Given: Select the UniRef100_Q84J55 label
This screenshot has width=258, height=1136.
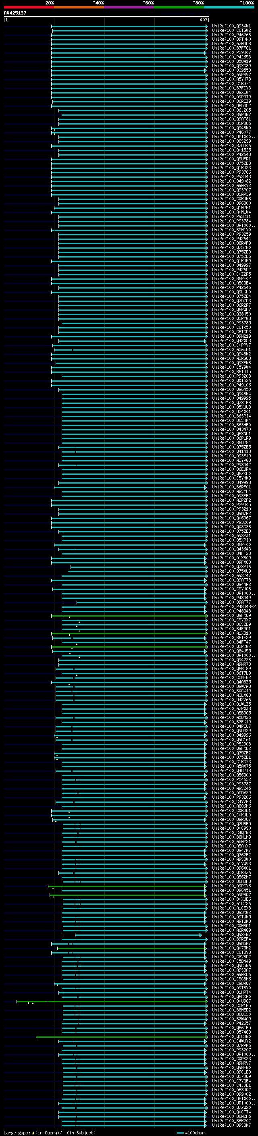Looking at the screenshot, I should [231, 651].
